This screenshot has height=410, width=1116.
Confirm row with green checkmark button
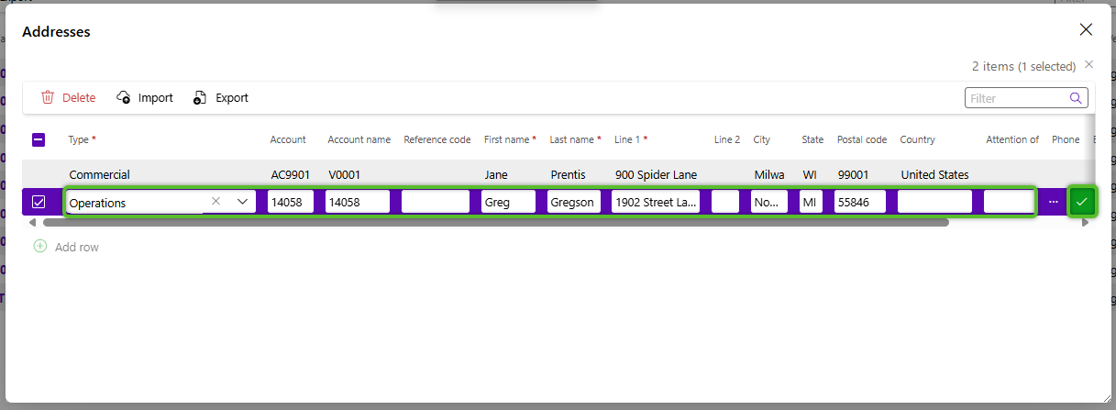click(x=1082, y=202)
